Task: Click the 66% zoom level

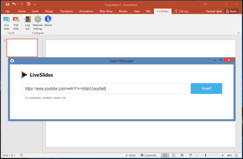Action: click(x=229, y=155)
